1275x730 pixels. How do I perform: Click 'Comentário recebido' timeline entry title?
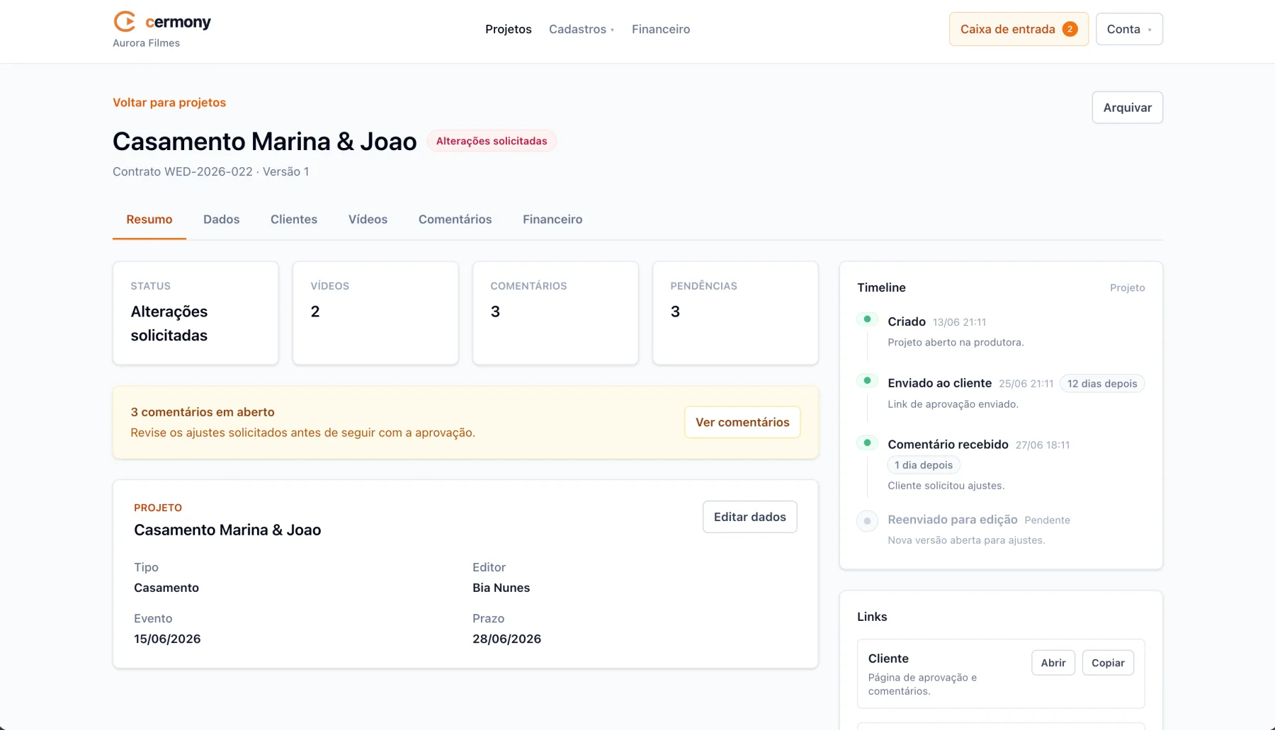pos(948,445)
